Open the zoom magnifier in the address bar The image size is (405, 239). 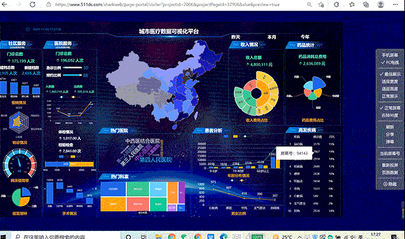point(309,4)
